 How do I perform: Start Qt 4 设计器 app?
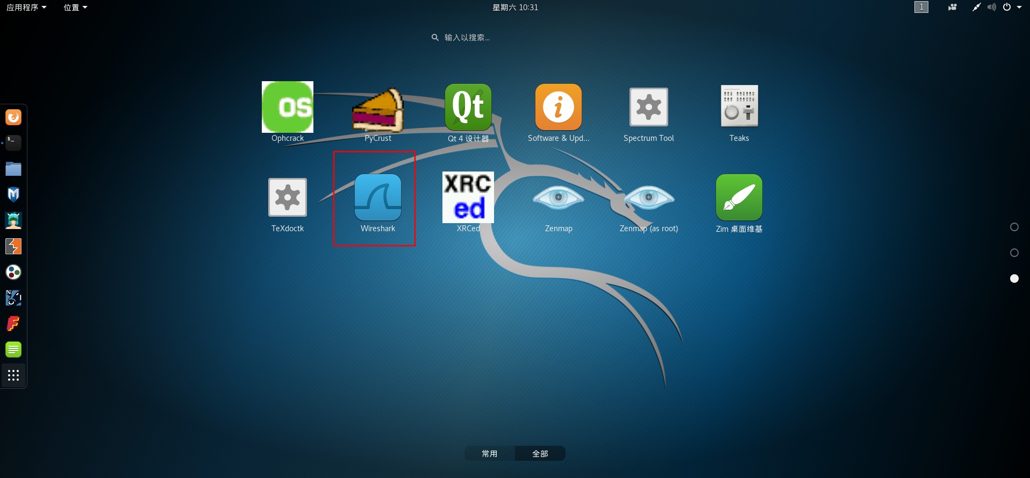[x=468, y=107]
